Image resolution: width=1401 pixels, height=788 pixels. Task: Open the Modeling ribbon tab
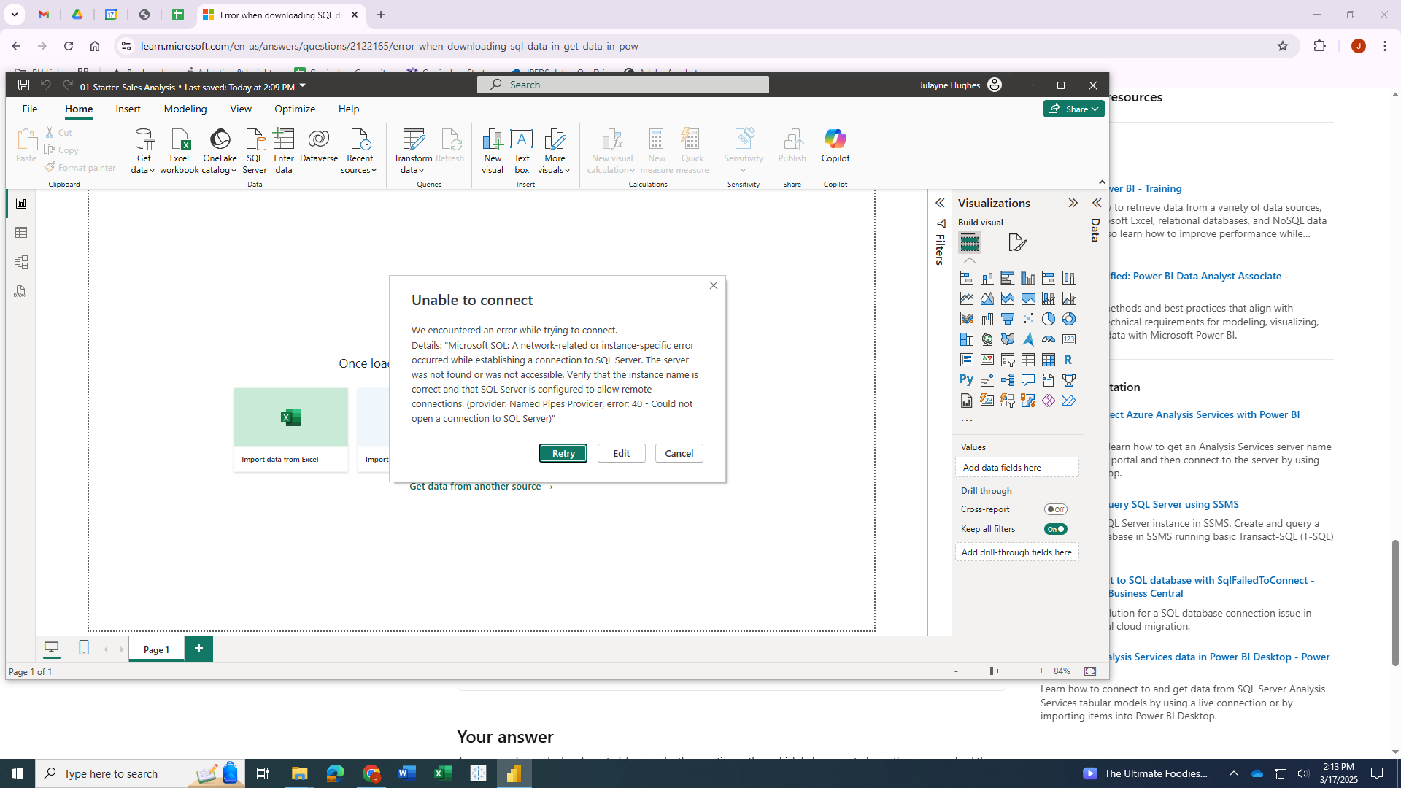[x=185, y=109]
